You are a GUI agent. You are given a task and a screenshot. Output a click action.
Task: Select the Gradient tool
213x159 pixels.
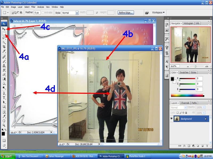click(x=4, y=79)
